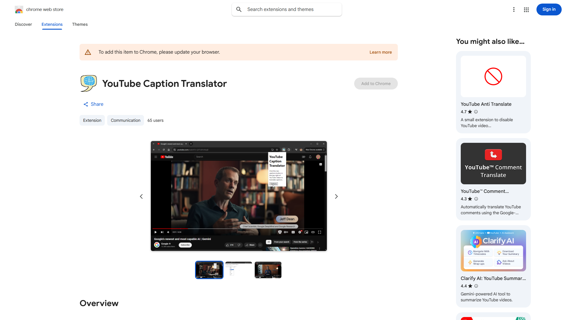This screenshot has width=570, height=320.
Task: Switch to the Themes tab
Action: coord(80,24)
